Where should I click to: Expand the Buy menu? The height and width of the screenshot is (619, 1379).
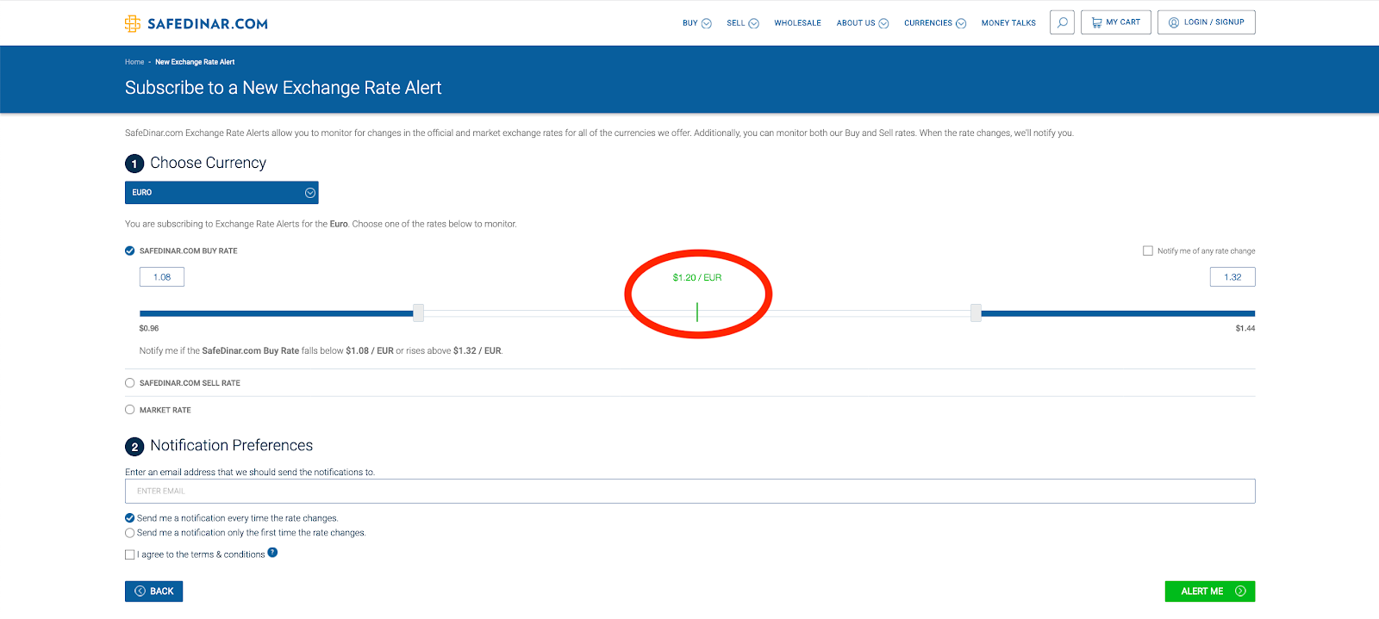tap(696, 23)
